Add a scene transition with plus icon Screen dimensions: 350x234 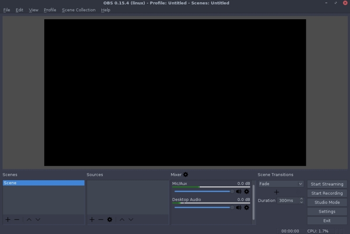pyautogui.click(x=276, y=192)
